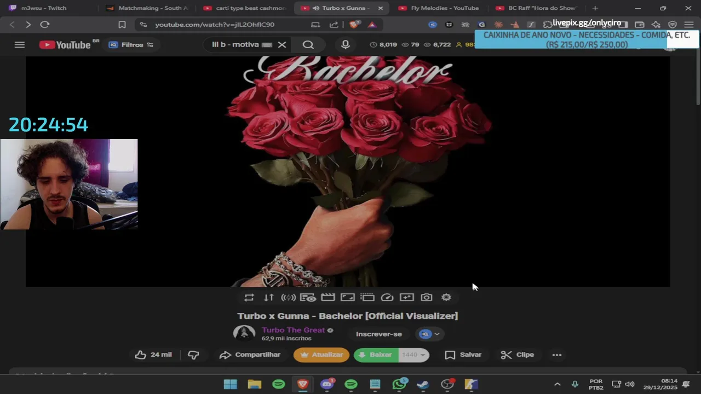
Task: Open the Filtros button in the header
Action: tap(131, 45)
